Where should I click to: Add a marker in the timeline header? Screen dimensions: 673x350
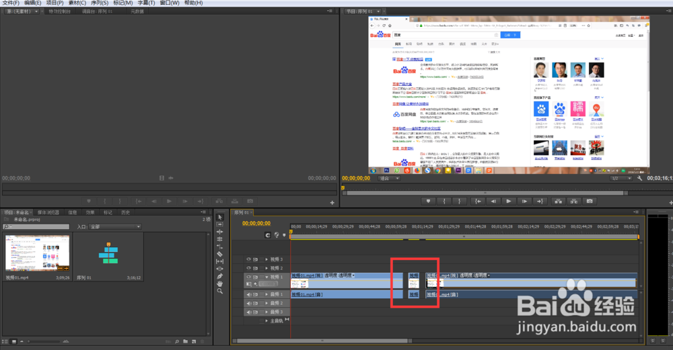point(284,234)
